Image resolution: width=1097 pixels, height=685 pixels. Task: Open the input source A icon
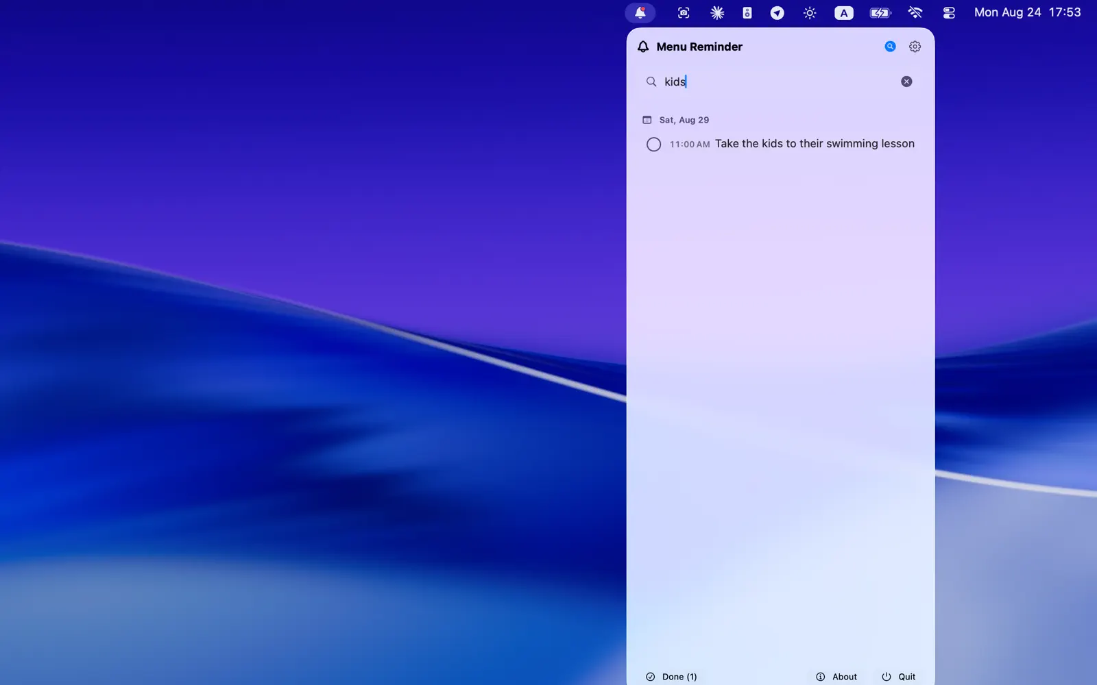844,12
